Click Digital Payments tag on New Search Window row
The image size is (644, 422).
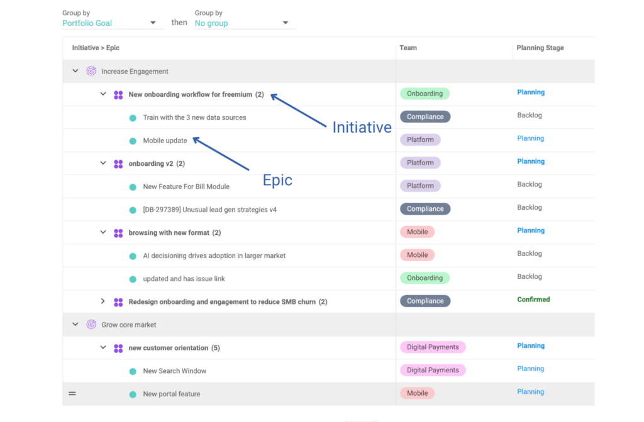pyautogui.click(x=433, y=370)
